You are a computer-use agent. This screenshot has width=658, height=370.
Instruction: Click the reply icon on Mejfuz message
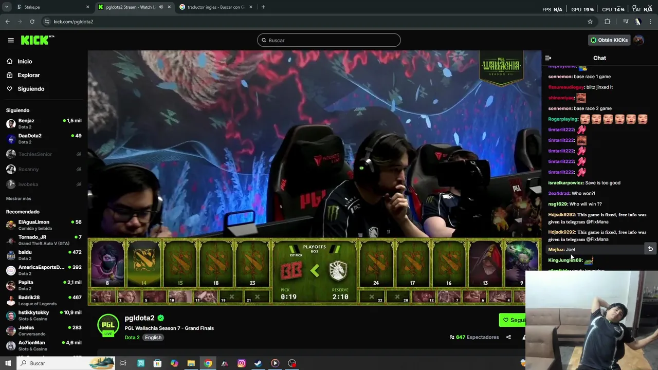pos(650,249)
